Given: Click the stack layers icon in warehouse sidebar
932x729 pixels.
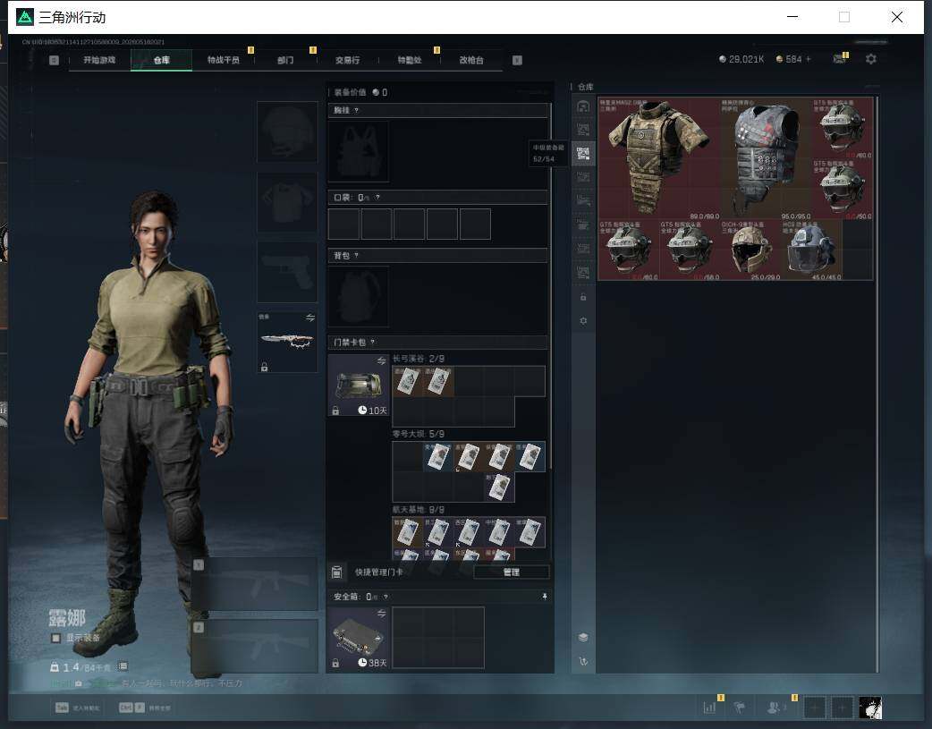Looking at the screenshot, I should 583,637.
